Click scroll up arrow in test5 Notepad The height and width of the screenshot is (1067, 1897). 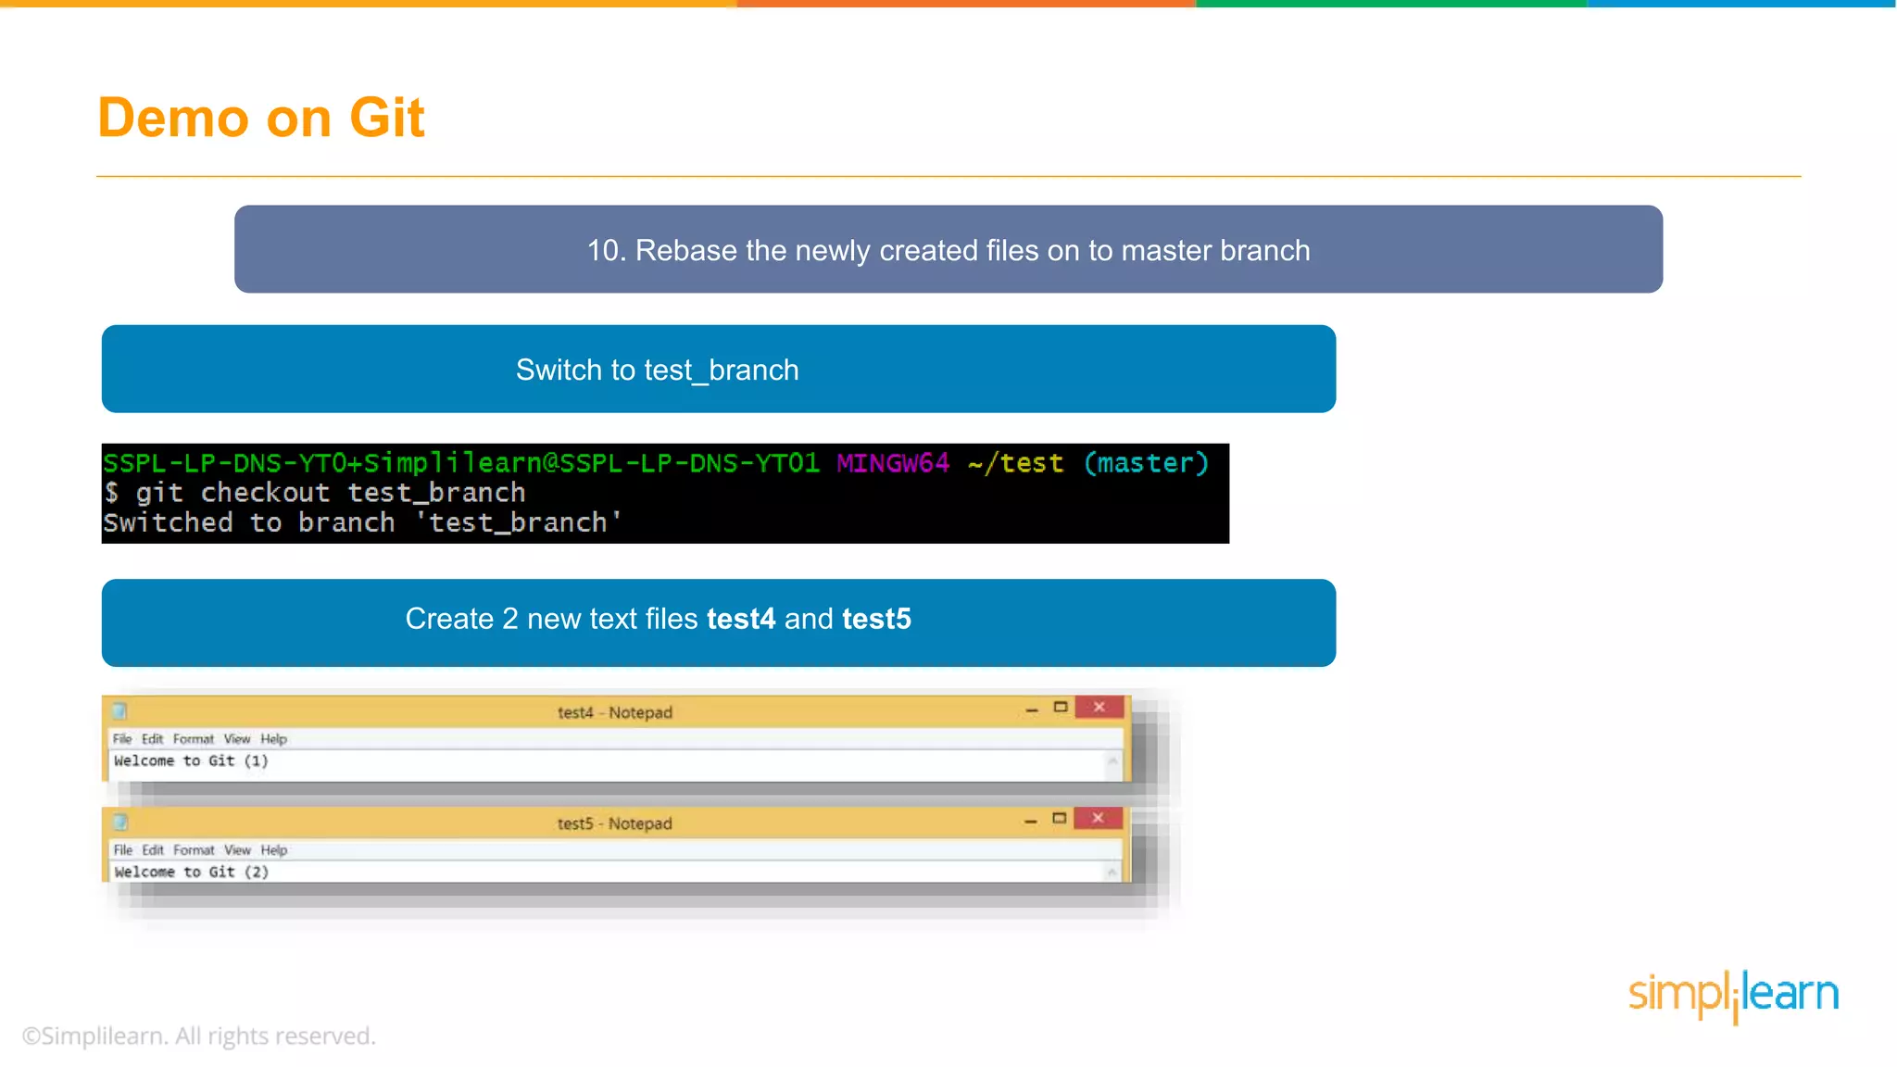coord(1112,872)
